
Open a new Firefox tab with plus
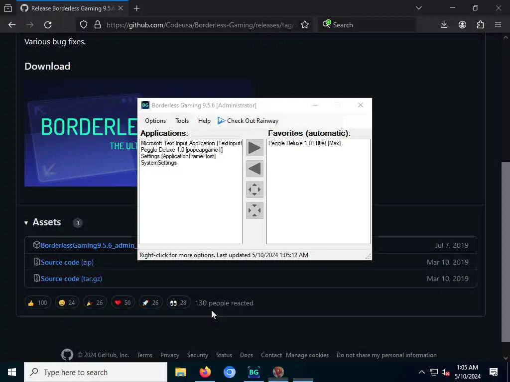(136, 8)
